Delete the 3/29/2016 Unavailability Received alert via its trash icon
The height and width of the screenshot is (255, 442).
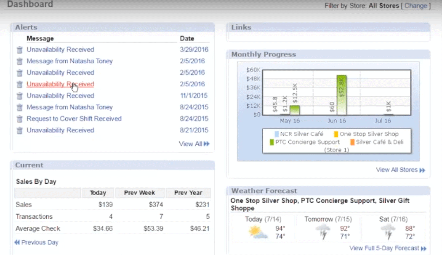pyautogui.click(x=19, y=50)
